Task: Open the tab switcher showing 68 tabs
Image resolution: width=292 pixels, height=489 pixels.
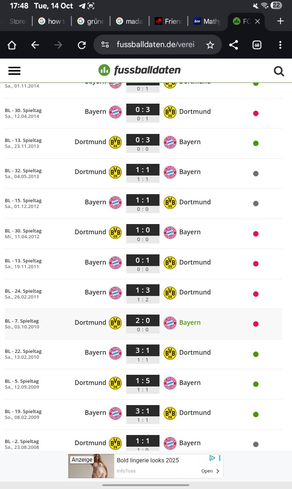Action: [x=257, y=45]
